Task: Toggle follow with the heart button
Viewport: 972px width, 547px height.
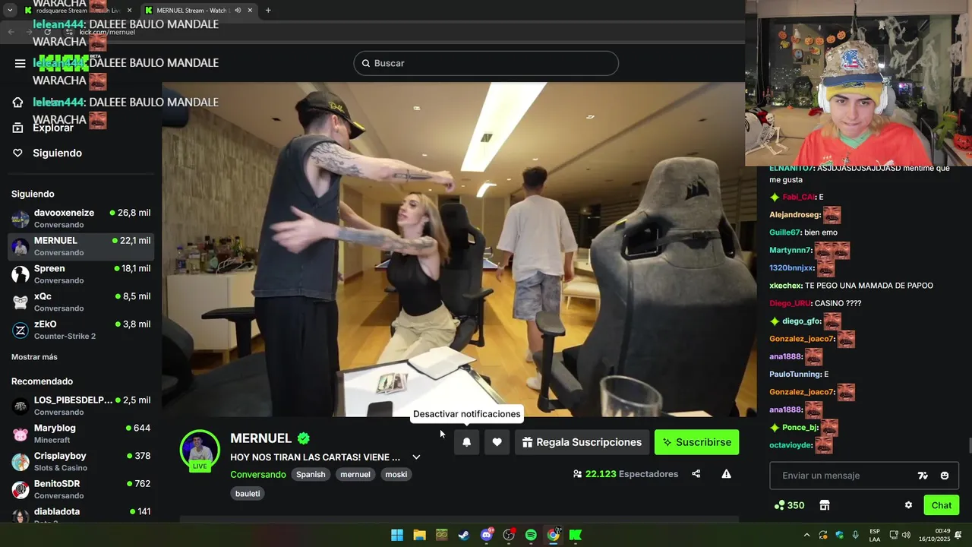Action: (497, 442)
